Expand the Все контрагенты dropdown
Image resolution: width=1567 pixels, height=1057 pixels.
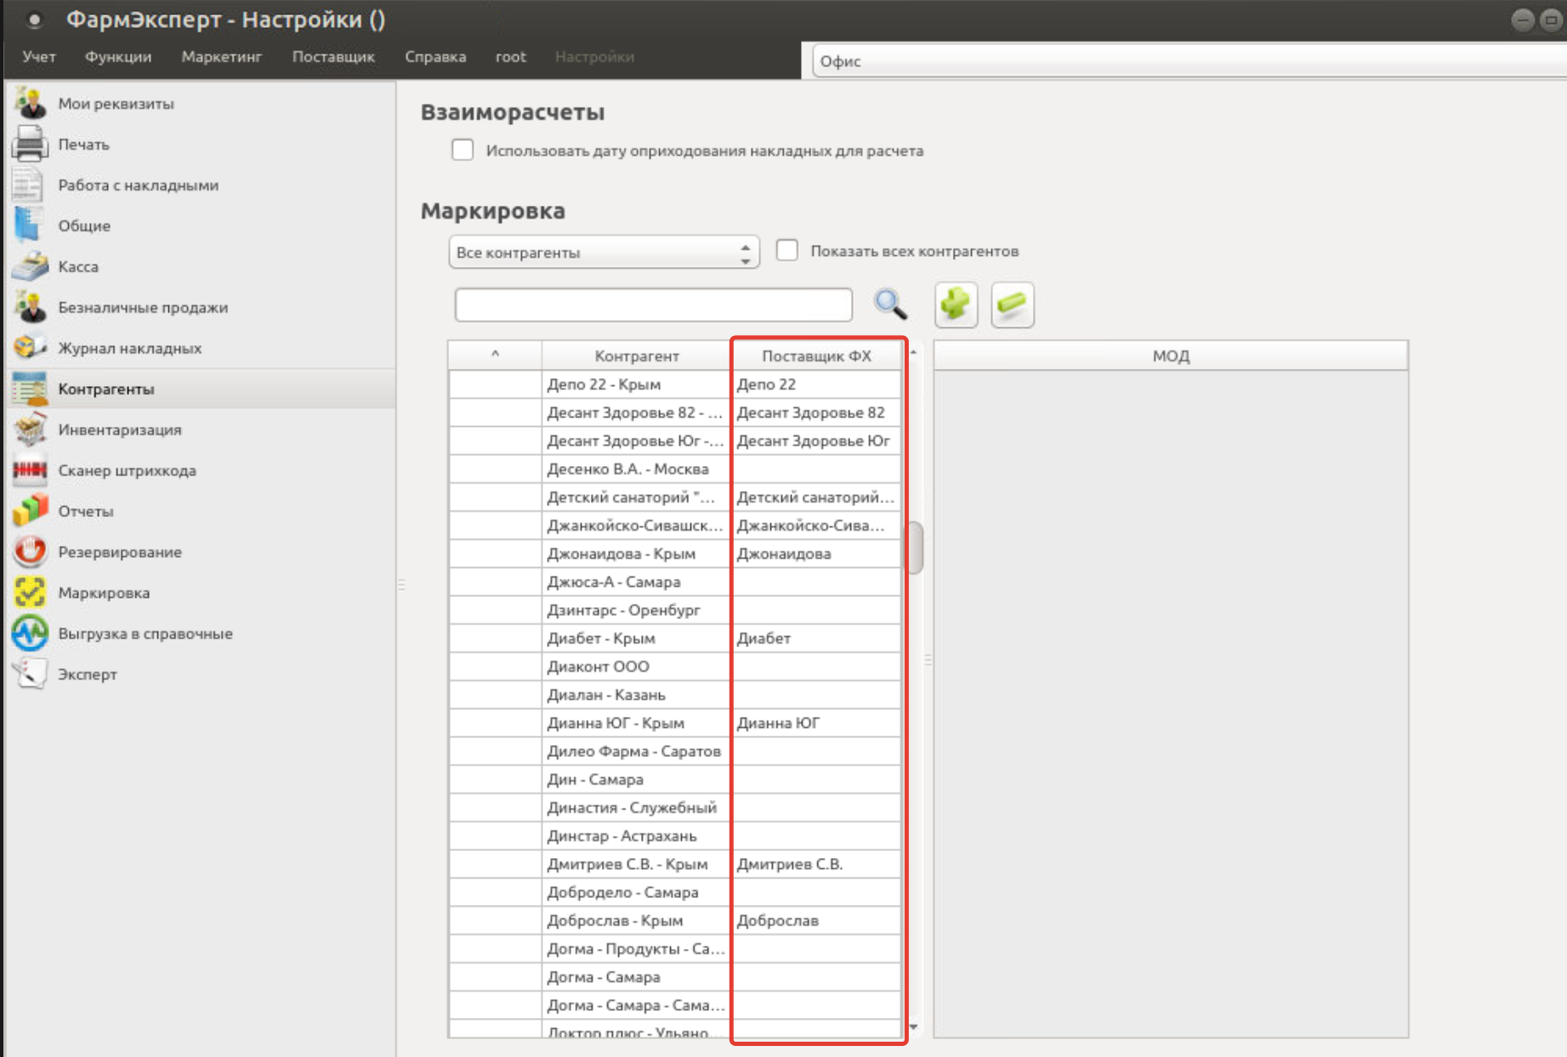603,253
